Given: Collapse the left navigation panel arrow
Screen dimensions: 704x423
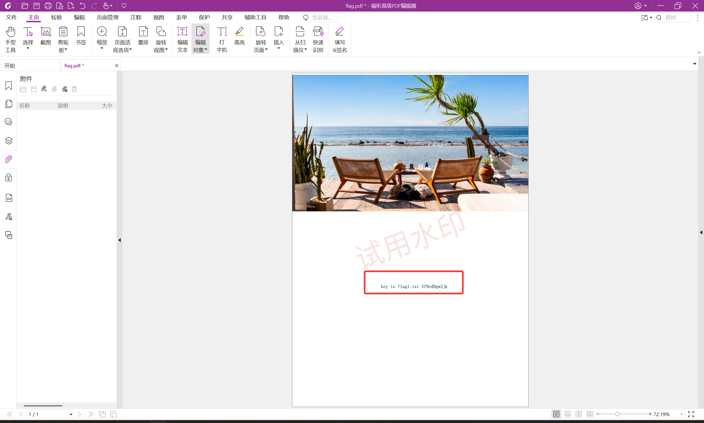Looking at the screenshot, I should 120,240.
